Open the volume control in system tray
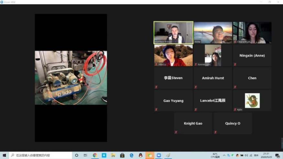 click(x=246, y=155)
